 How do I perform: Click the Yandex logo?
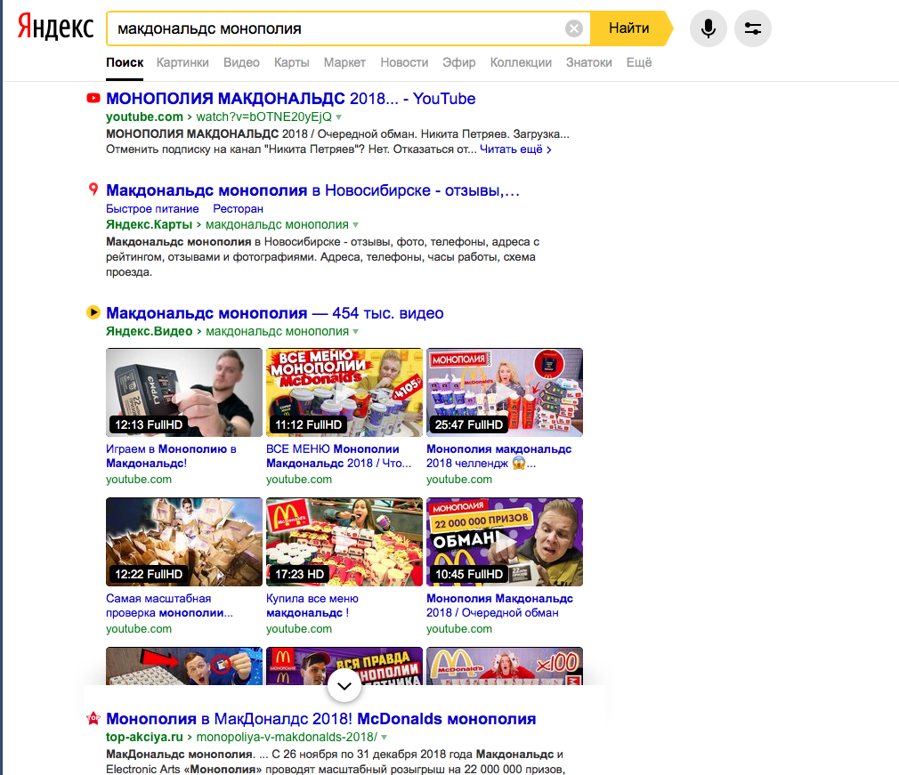point(55,27)
